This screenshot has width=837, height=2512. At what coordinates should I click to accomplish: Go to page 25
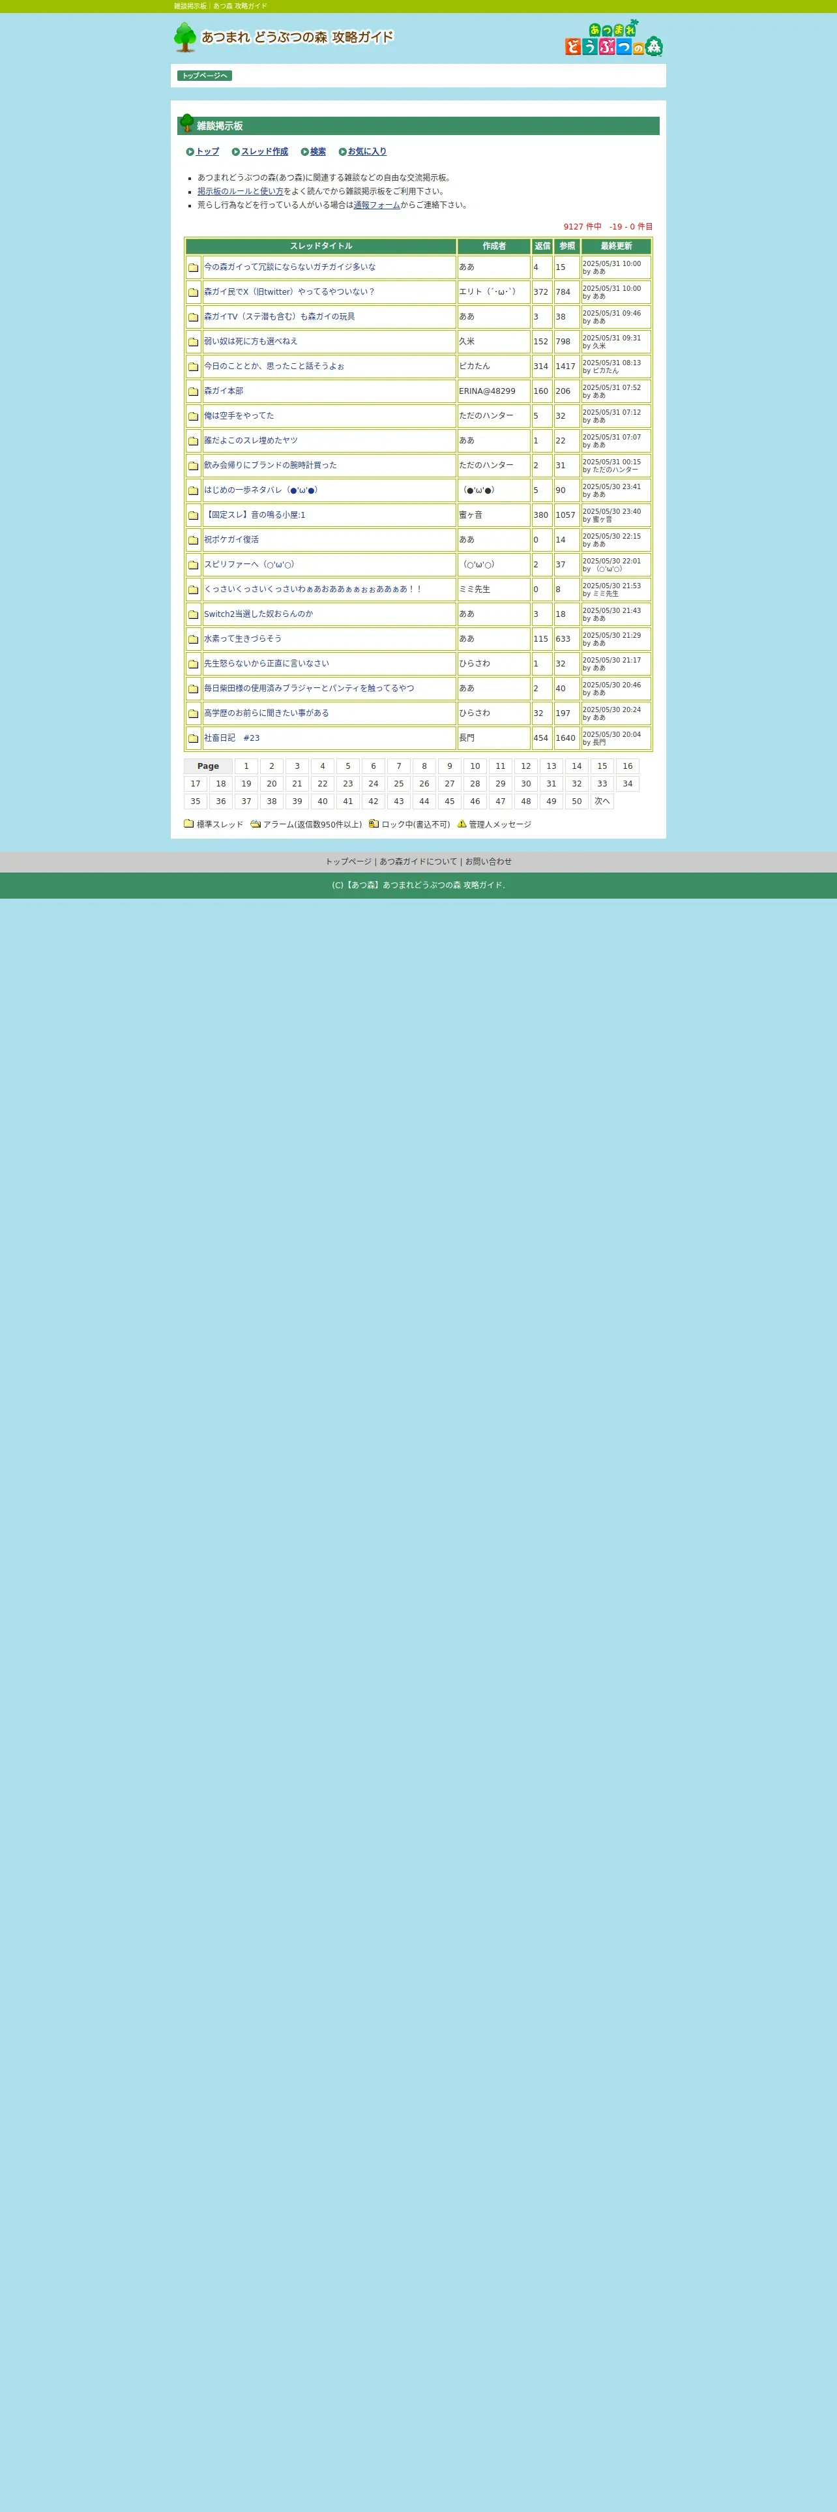(398, 784)
